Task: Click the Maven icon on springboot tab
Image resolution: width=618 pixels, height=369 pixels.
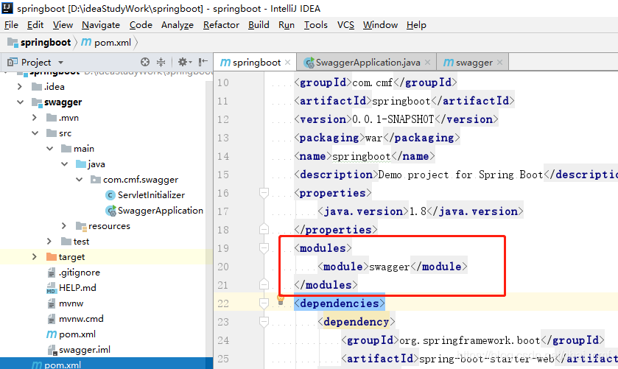Action: tap(225, 63)
